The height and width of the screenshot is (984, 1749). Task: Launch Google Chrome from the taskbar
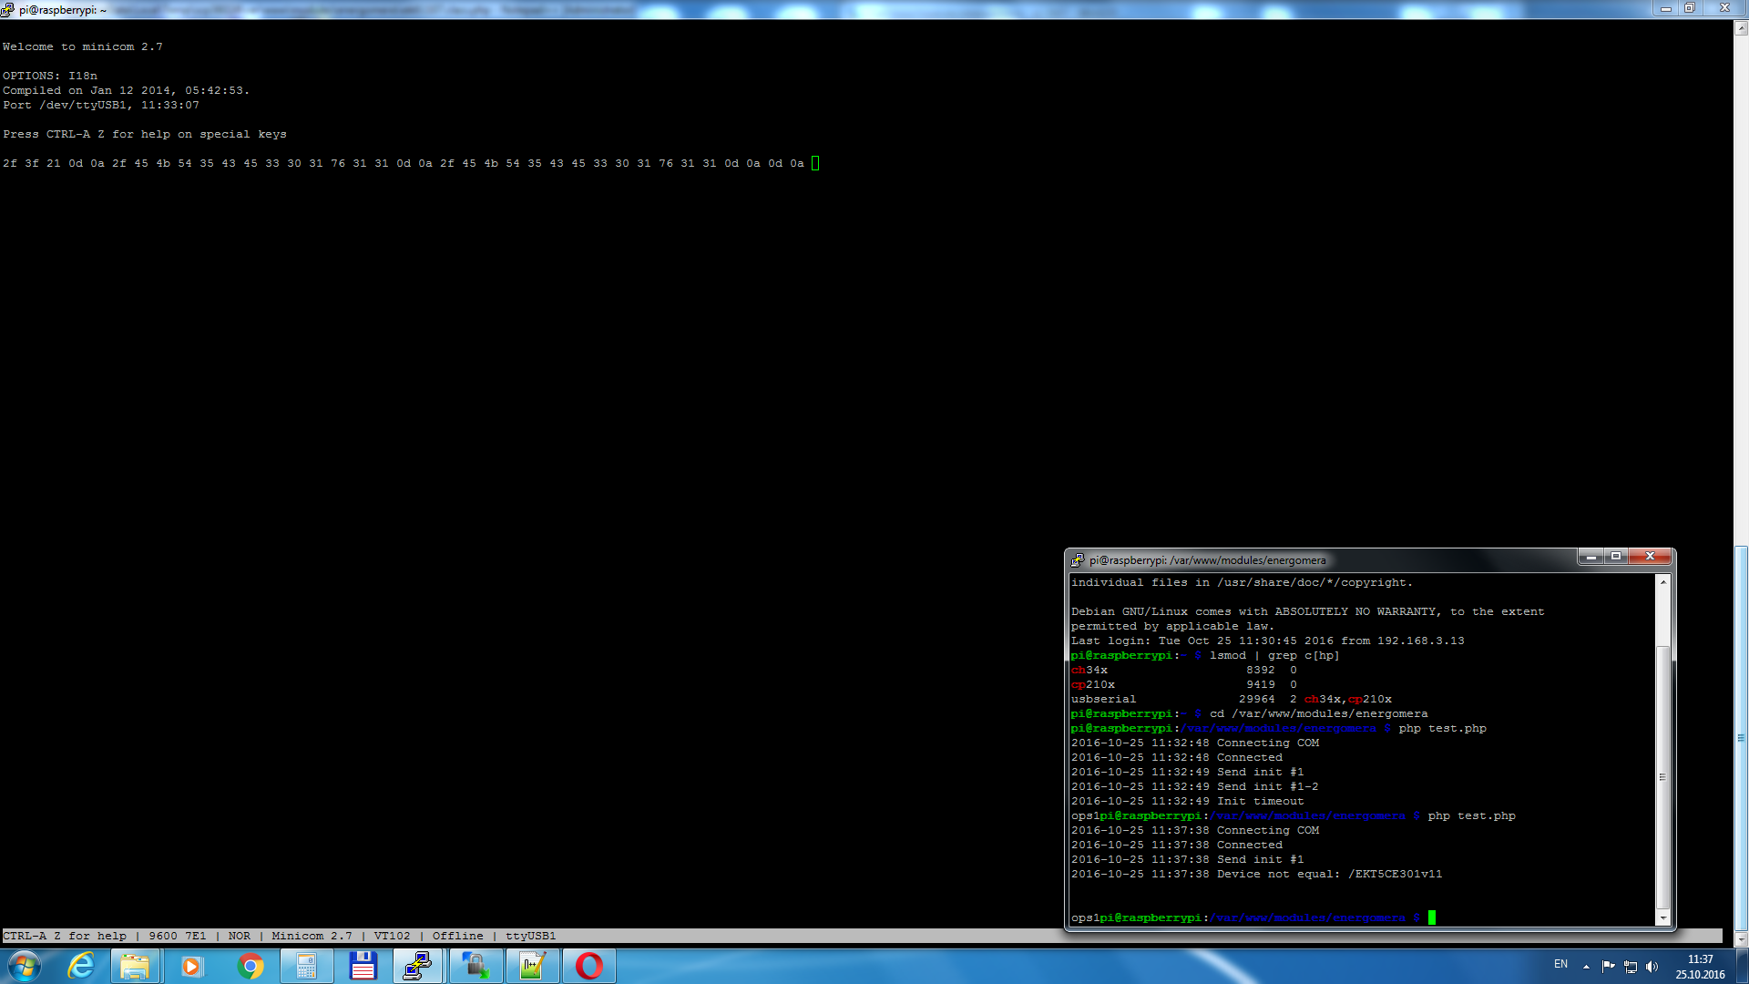[x=250, y=966]
